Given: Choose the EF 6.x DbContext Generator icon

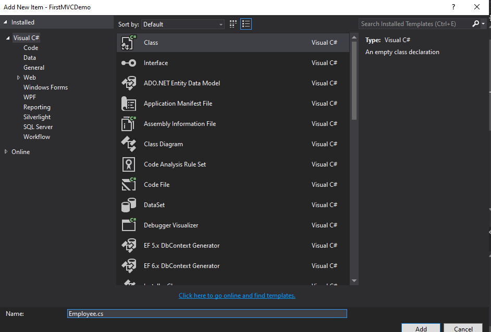Looking at the screenshot, I should coord(129,266).
